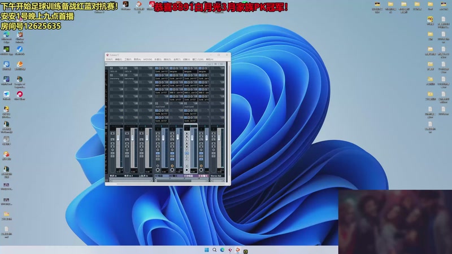This screenshot has width=452, height=254.
Task: Open the 编辑(E) menu in Cubase
Action: point(119,59)
